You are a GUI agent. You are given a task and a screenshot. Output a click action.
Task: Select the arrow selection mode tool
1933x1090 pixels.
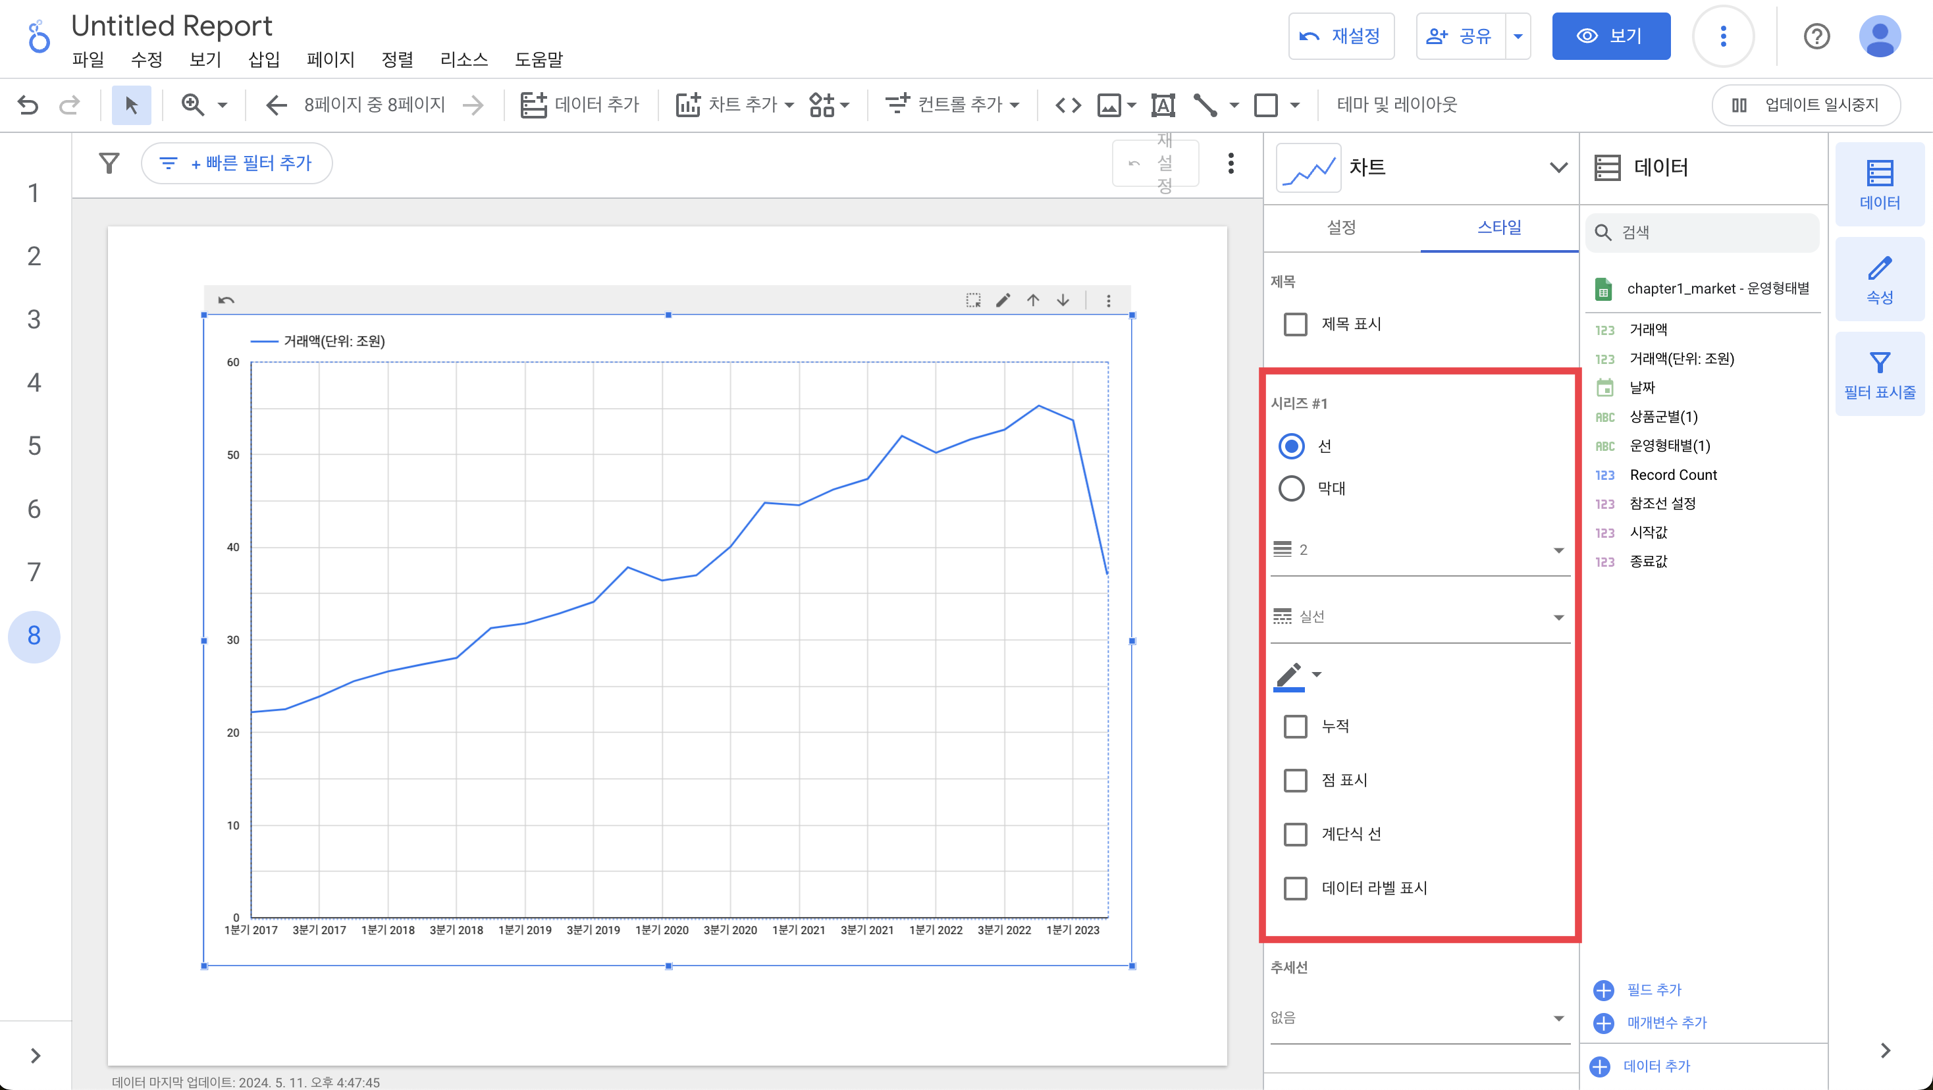pyautogui.click(x=131, y=104)
